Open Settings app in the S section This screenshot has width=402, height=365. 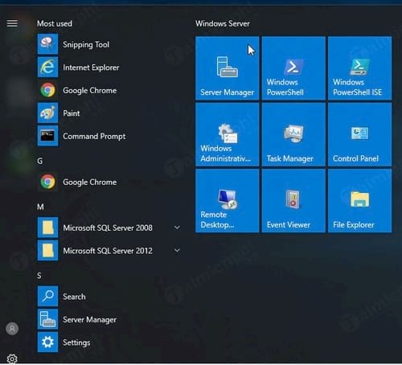(x=110, y=342)
